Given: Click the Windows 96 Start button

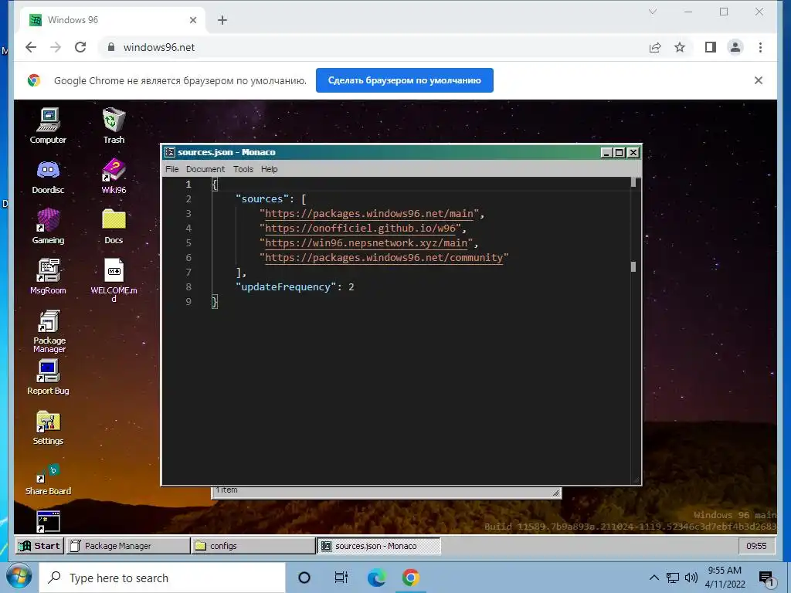Looking at the screenshot, I should click(x=40, y=546).
